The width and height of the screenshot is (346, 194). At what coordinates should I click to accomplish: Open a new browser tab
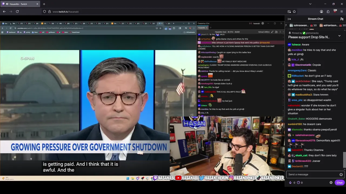click(x=44, y=4)
